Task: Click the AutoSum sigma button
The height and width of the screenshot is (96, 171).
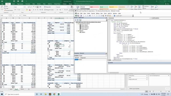Action: (x=146, y=6)
